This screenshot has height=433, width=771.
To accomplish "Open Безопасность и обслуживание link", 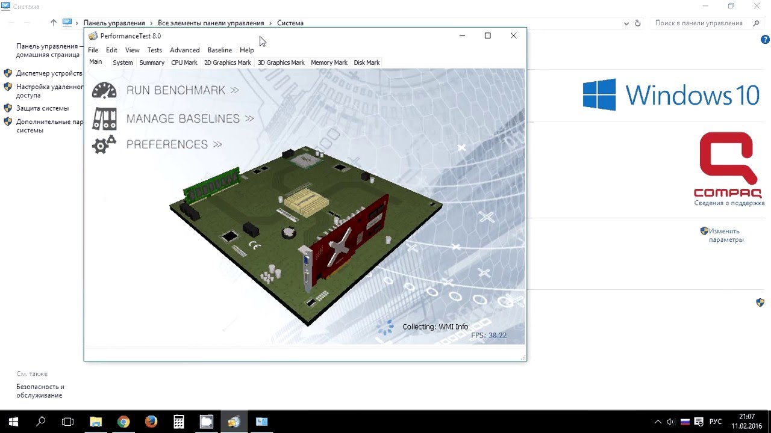I will (40, 391).
